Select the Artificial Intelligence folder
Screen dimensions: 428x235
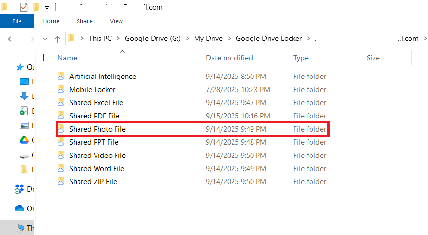[x=102, y=77]
